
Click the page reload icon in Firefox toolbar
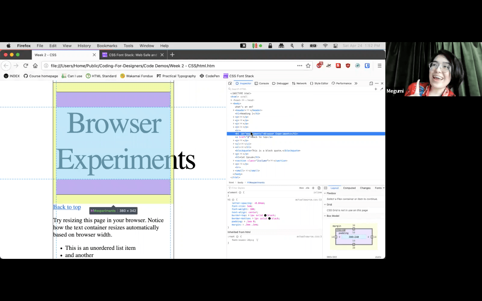26,66
